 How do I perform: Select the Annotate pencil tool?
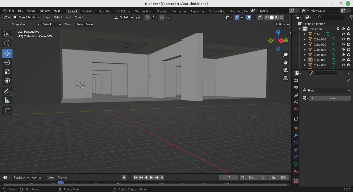pos(7,91)
